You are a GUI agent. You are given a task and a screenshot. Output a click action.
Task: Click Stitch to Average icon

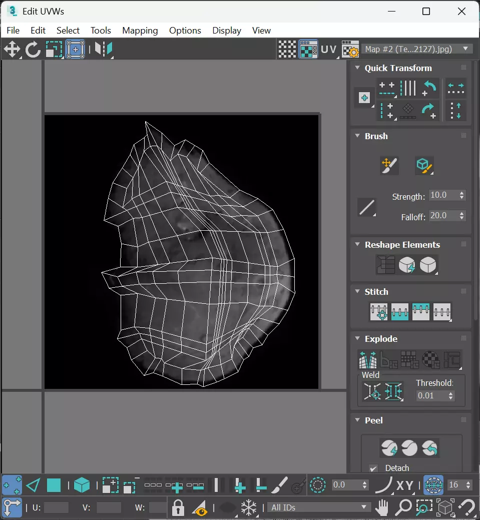(400, 312)
